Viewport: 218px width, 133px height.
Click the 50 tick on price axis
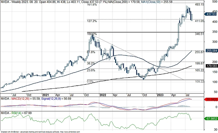pyautogui.click(x=215, y=92)
